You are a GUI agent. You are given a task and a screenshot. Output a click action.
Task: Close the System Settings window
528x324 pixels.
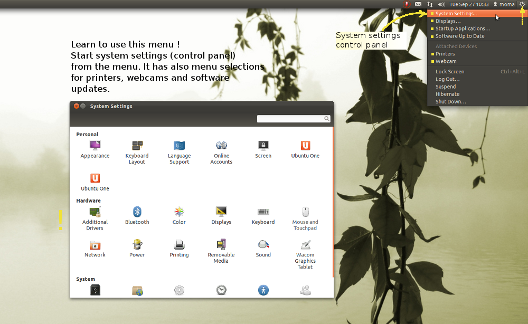[77, 106]
